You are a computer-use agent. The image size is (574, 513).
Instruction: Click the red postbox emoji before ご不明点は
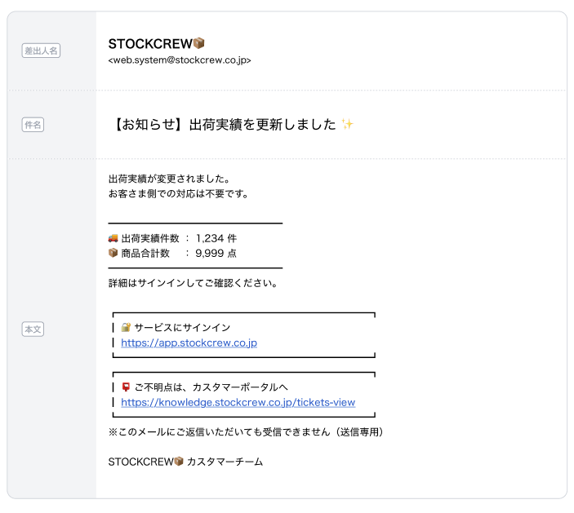pyautogui.click(x=127, y=387)
